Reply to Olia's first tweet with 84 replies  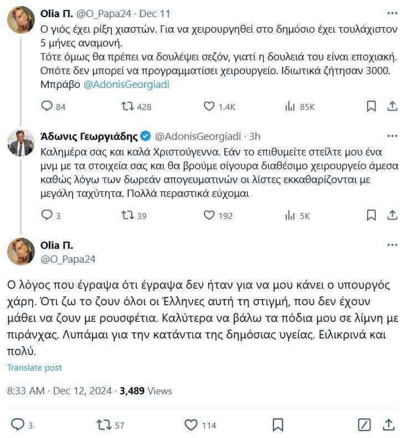pos(48,106)
